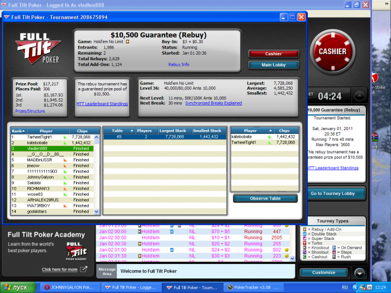Click the Players column header
The image size is (391, 293).
pos(146,131)
